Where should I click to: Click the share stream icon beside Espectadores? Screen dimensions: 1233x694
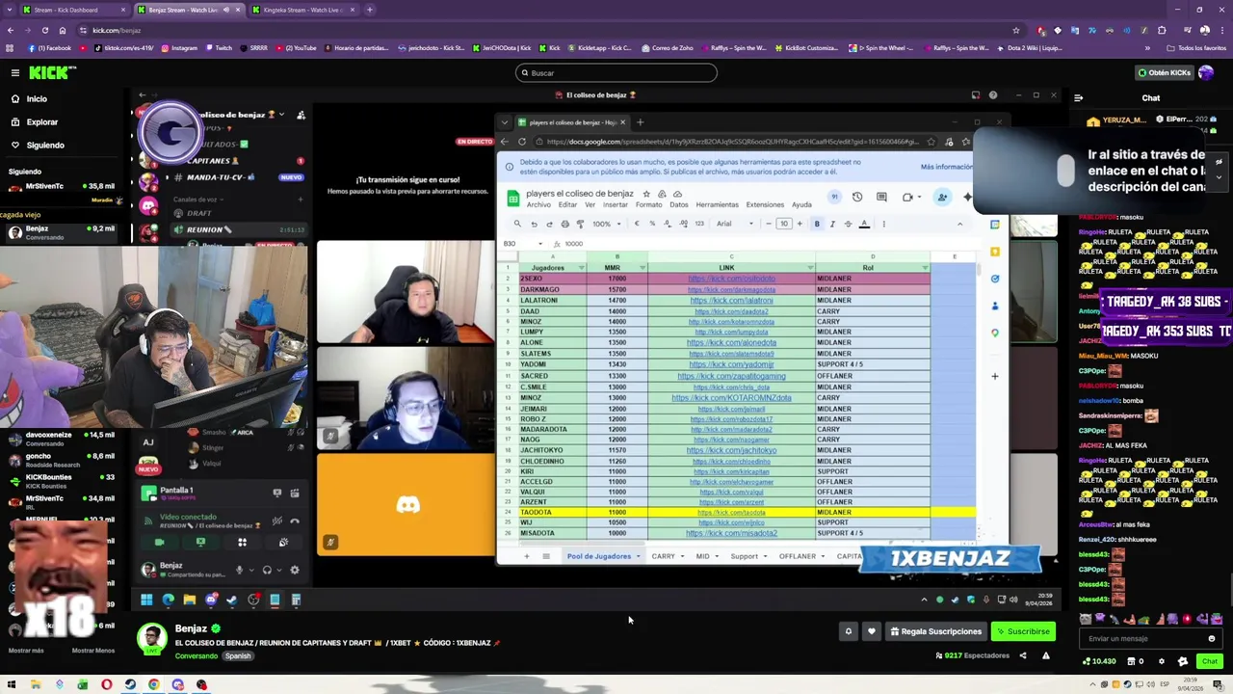[x=1023, y=655]
